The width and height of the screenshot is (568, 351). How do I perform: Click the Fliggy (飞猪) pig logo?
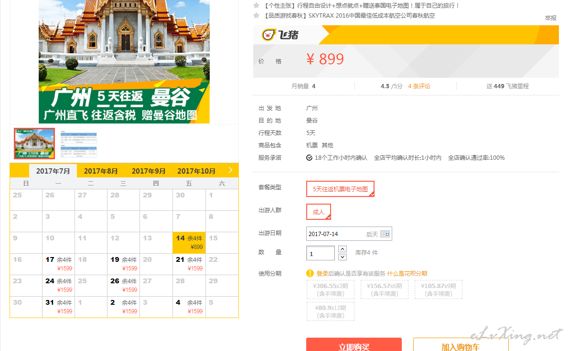280,35
